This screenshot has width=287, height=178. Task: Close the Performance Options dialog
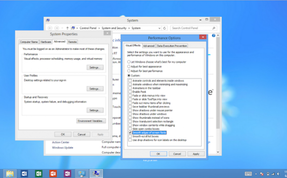pos(203,37)
